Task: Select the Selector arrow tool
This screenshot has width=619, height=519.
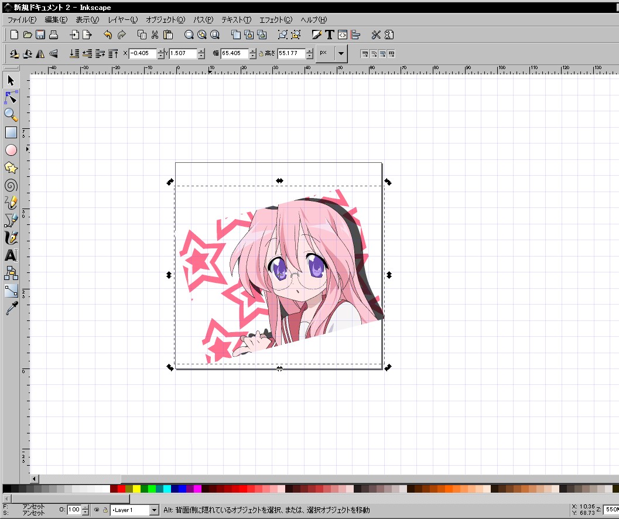Action: tap(11, 81)
